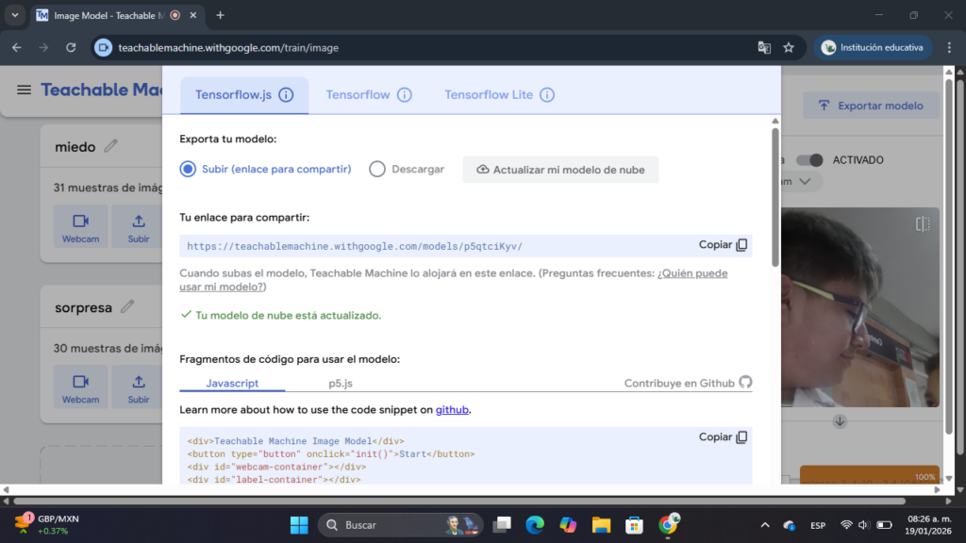Click the translate page icon in address bar
The image size is (966, 543).
coord(764,47)
